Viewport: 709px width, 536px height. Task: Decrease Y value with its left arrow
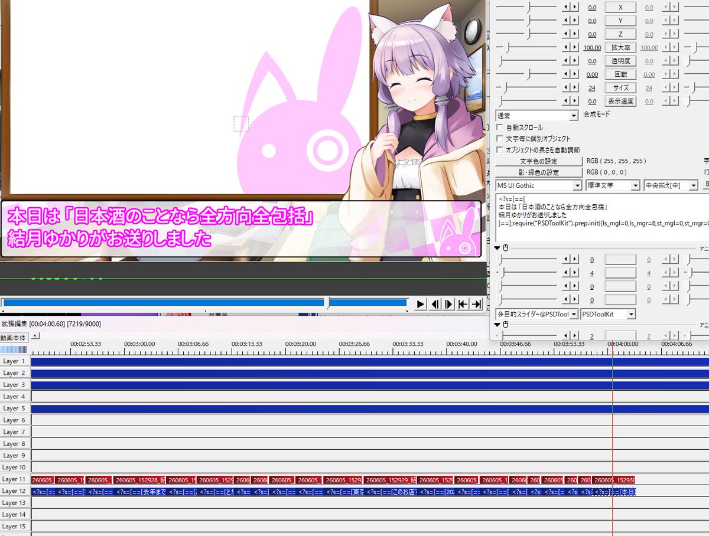click(x=566, y=21)
